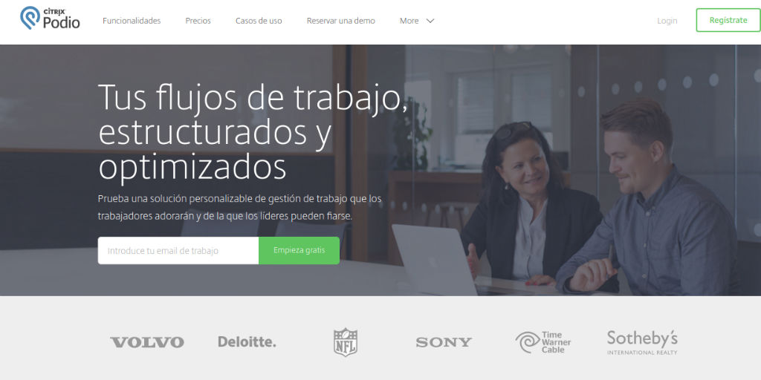Click the Sony logo
This screenshot has width=761, height=380.
tap(444, 342)
